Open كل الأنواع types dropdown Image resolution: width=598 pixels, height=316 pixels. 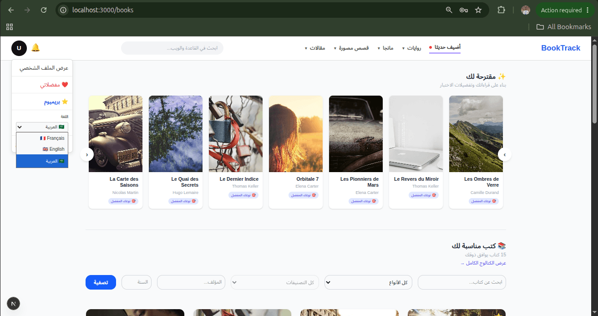point(368,282)
